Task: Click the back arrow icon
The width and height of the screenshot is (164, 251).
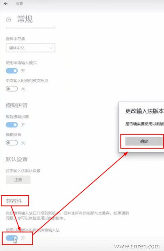Action: point(6,4)
